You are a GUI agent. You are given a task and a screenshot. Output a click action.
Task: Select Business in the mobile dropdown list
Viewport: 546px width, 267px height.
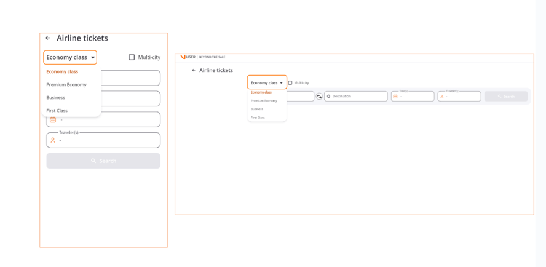56,98
